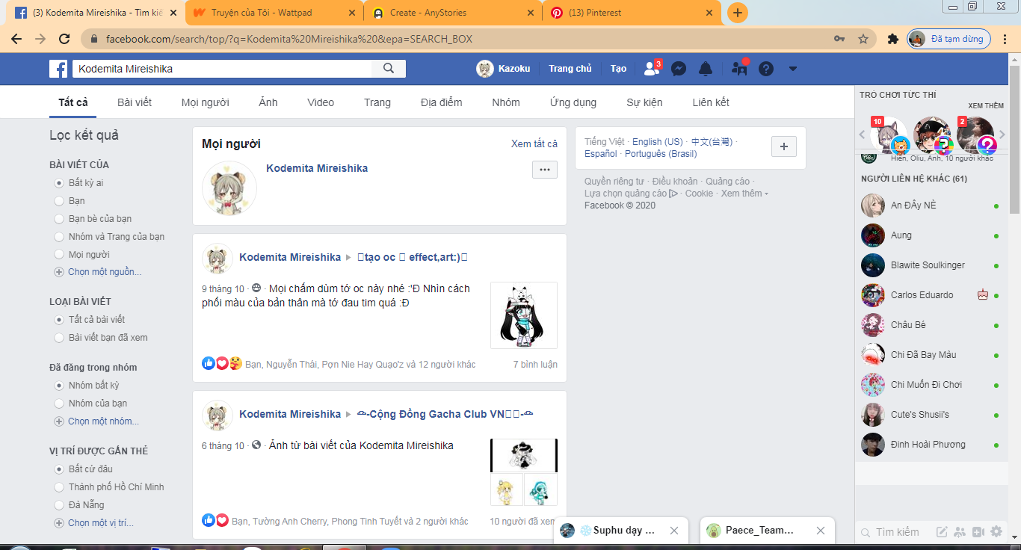1021x550 pixels.
Task: Open the notifications bell icon
Action: tap(705, 69)
